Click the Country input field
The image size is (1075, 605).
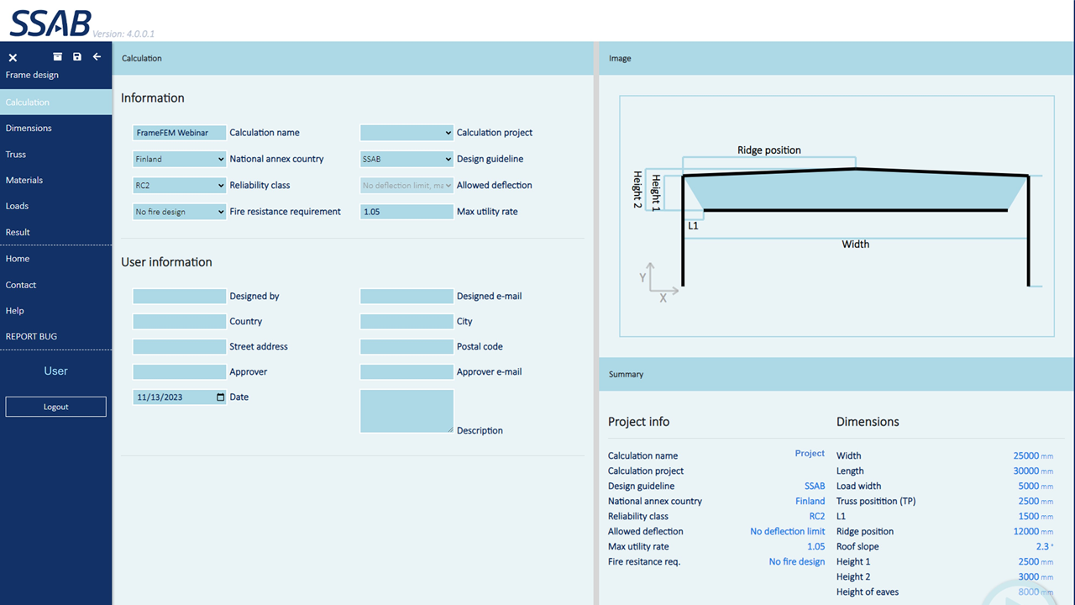(180, 322)
